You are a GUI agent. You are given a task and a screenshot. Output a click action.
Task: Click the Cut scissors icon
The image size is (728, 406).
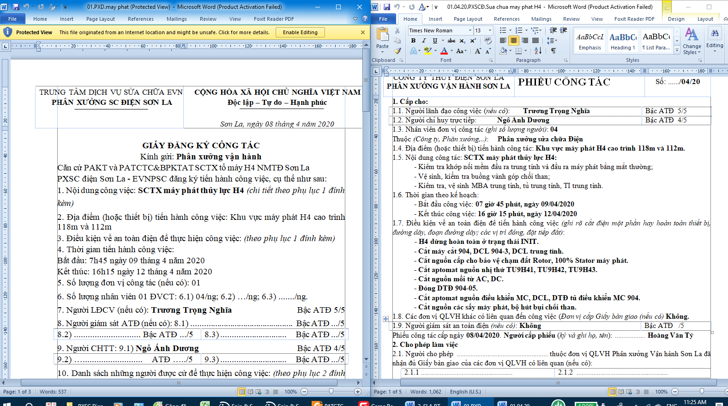(397, 30)
